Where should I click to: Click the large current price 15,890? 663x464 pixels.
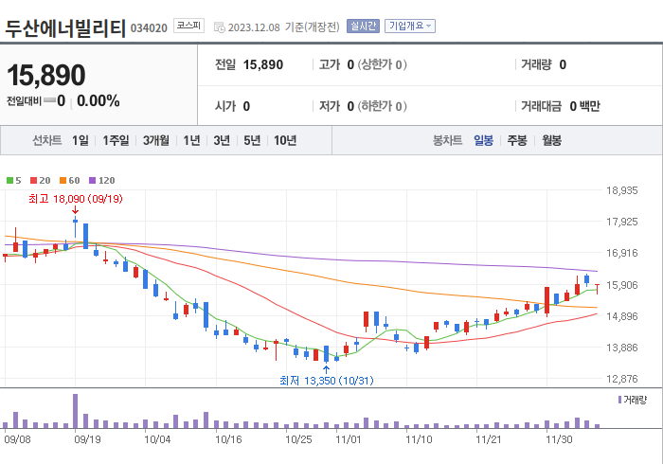tap(46, 75)
